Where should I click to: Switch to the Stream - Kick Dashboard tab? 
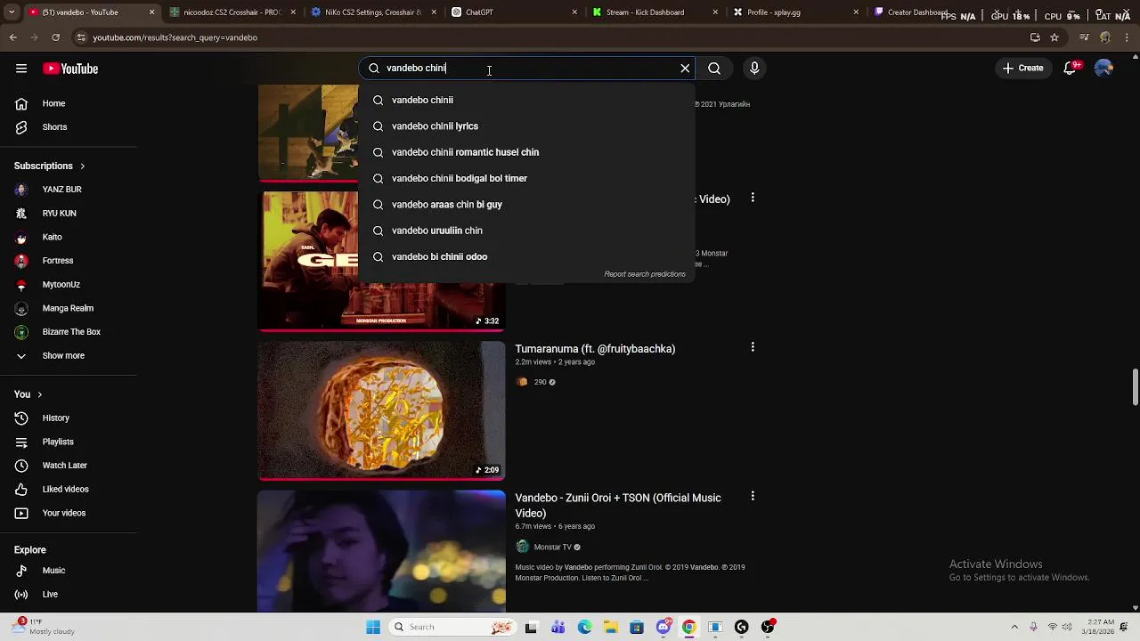click(656, 12)
